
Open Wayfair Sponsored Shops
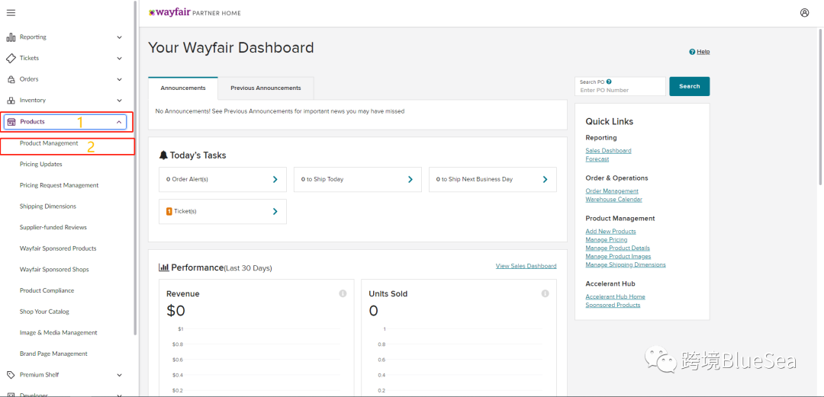click(54, 270)
